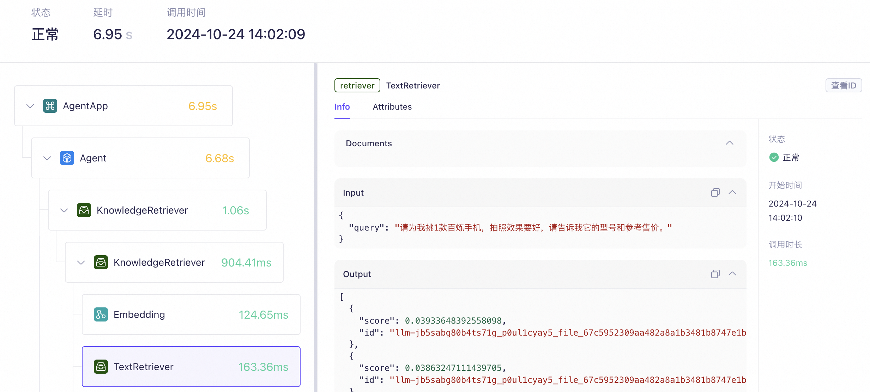The width and height of the screenshot is (870, 392).
Task: Collapse the Output section
Action: [x=732, y=274]
